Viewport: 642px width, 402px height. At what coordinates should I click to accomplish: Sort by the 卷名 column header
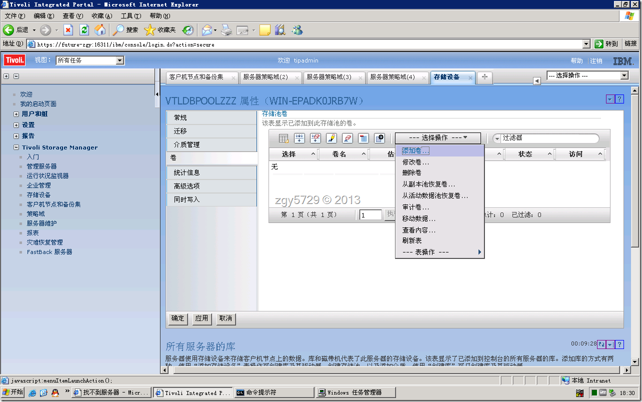pos(339,154)
